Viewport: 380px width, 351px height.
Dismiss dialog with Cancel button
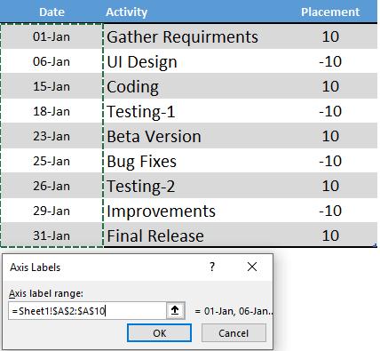pos(234,333)
